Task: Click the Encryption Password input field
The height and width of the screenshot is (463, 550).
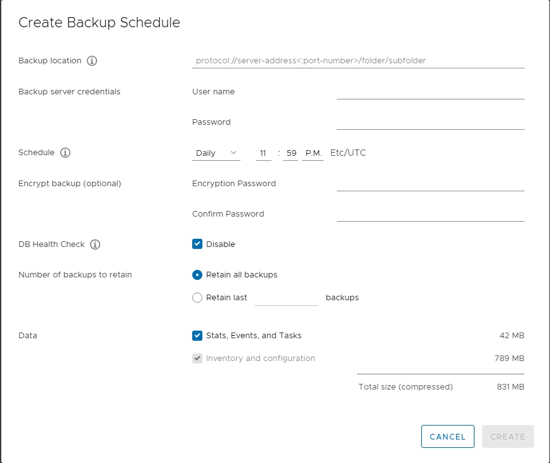Action: (x=431, y=184)
